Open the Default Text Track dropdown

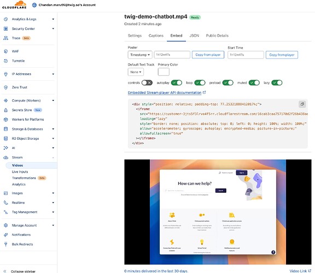coord(136,72)
